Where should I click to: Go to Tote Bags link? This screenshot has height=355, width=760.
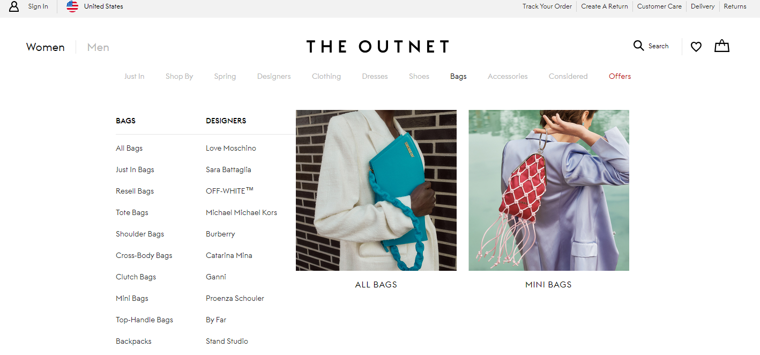pos(132,212)
